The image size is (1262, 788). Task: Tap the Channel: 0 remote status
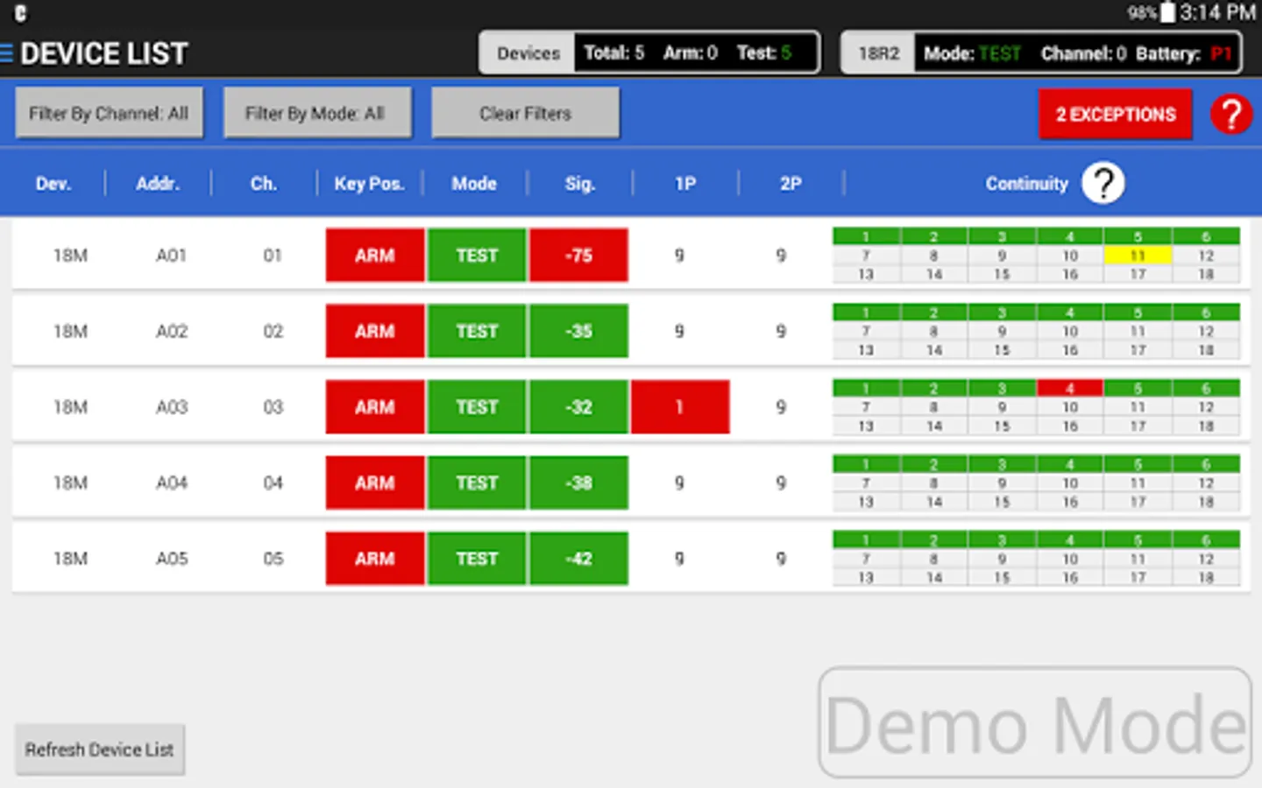pyautogui.click(x=1084, y=53)
